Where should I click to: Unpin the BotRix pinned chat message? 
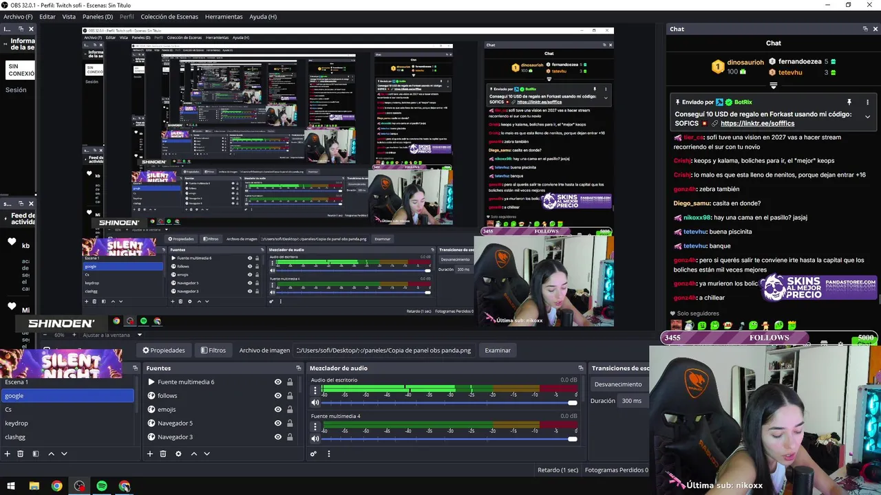[849, 102]
